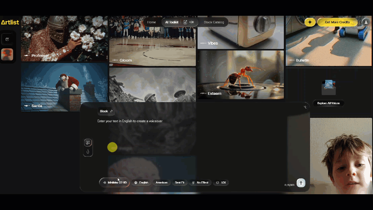This screenshot has width=373, height=210.
Task: Swap the Sleek voice selection
Action: point(106,111)
